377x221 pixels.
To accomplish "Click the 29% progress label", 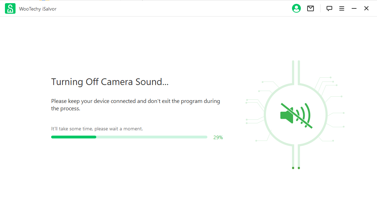I will pyautogui.click(x=218, y=137).
